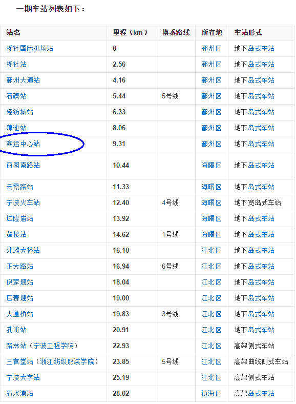Open the 正大路站 link
The height and width of the screenshot is (404, 296).
[x=20, y=267]
